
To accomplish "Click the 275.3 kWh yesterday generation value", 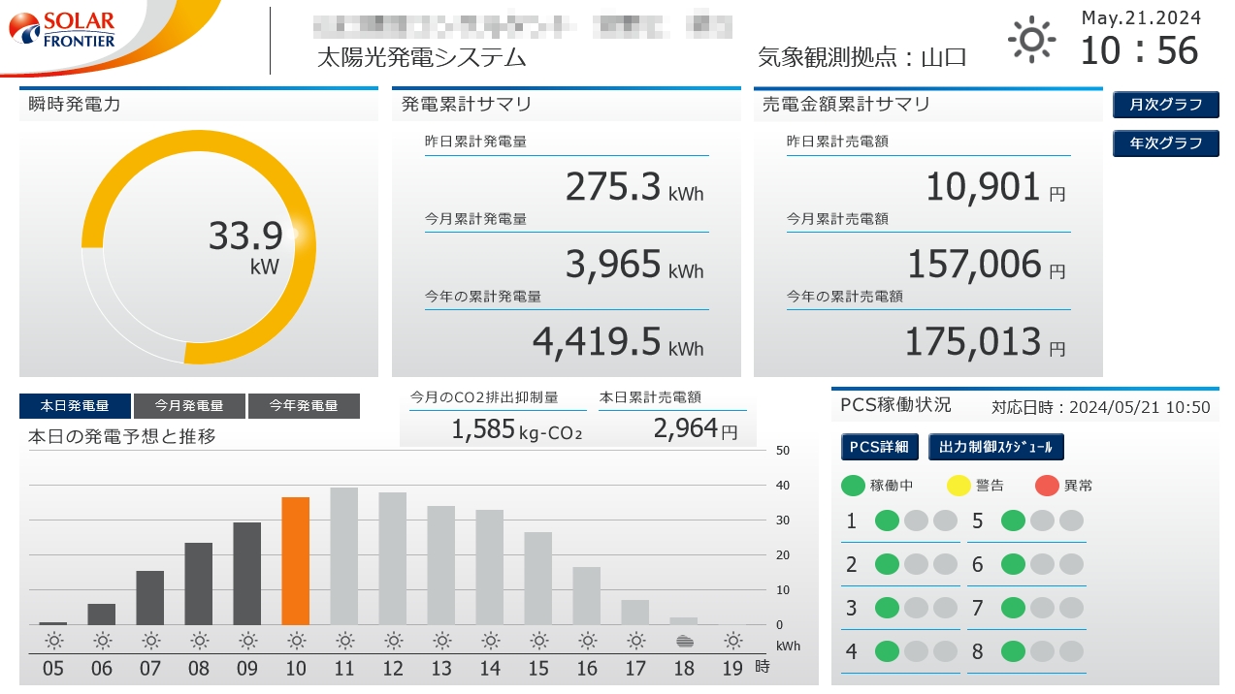I will coord(634,186).
